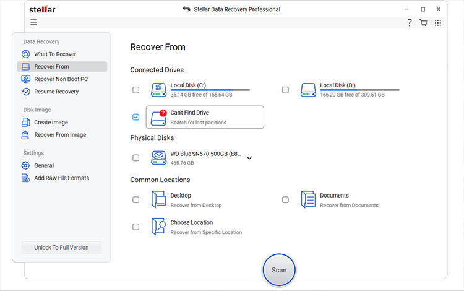Click the Desktop folder icon

coord(158,199)
